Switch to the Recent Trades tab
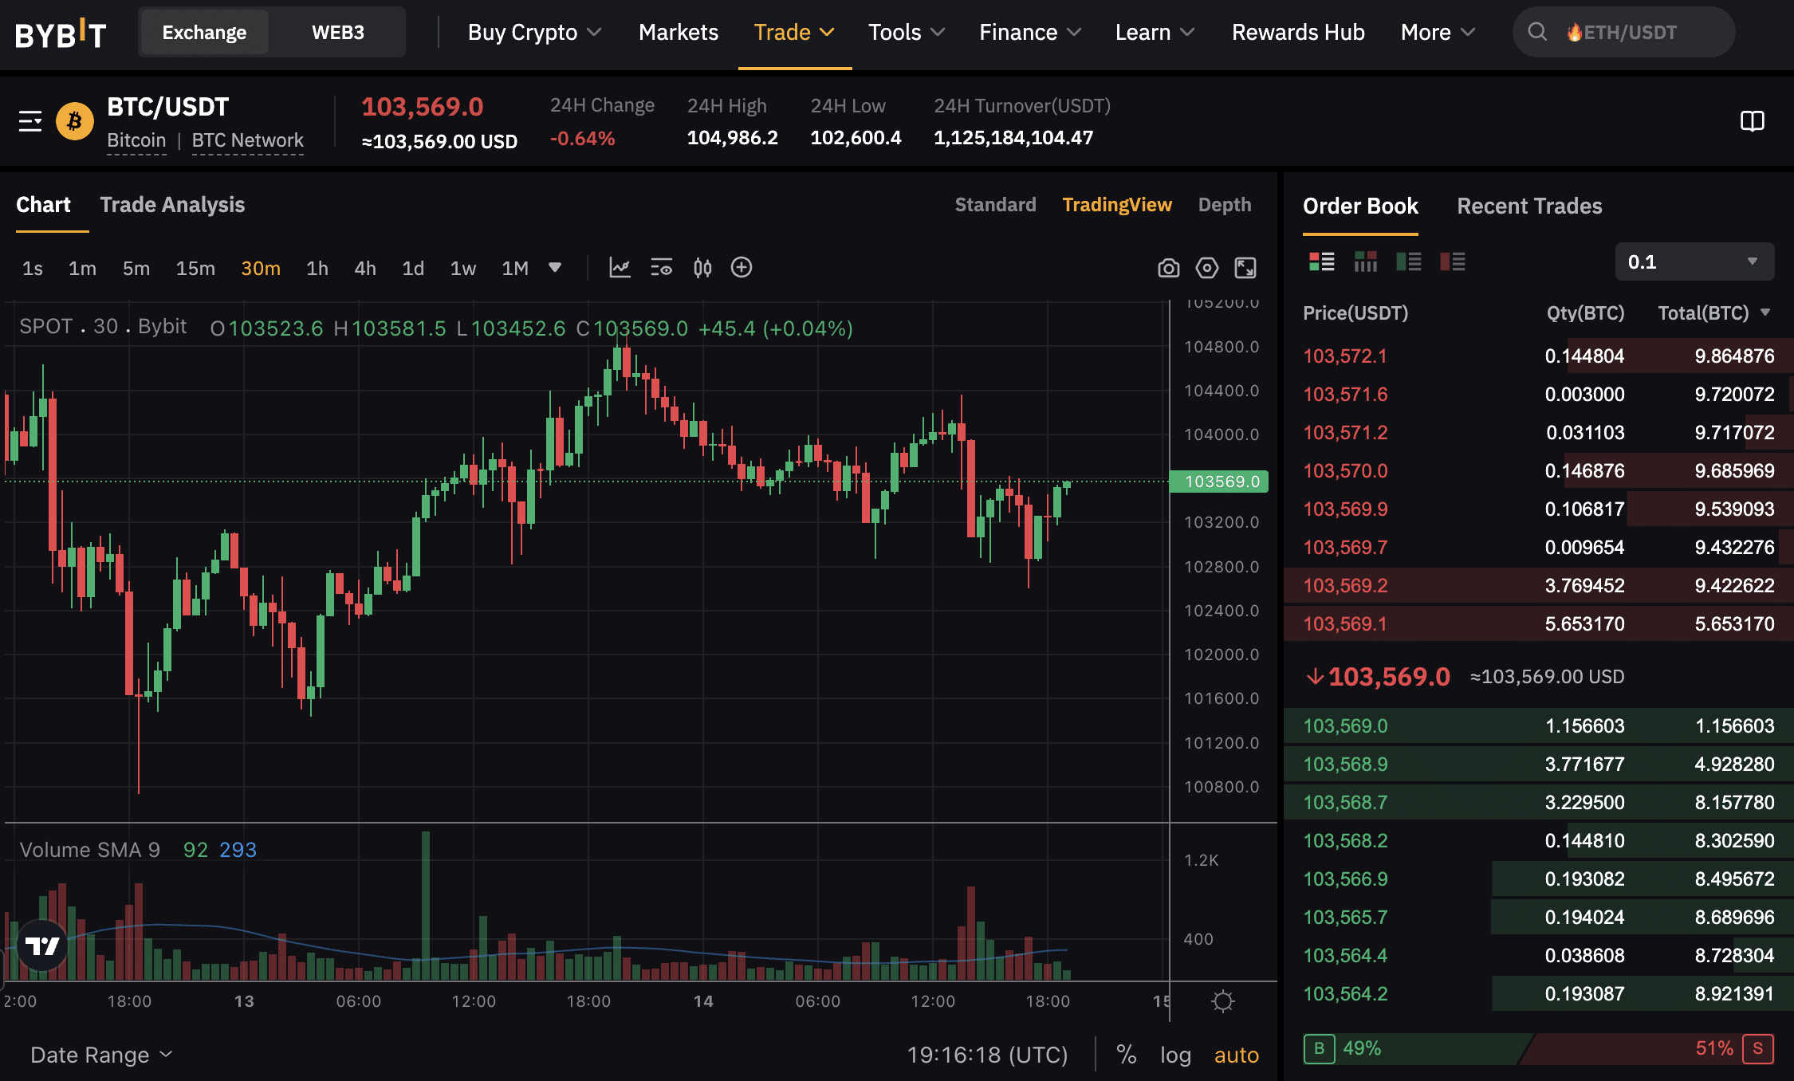 point(1528,206)
